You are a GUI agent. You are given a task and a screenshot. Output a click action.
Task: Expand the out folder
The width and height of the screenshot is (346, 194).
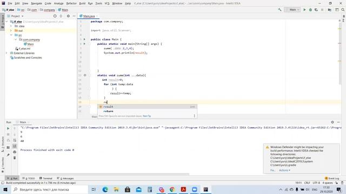tap(11, 31)
